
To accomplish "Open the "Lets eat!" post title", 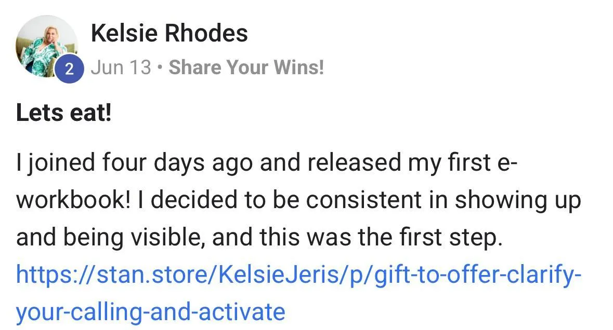I will coord(64,113).
